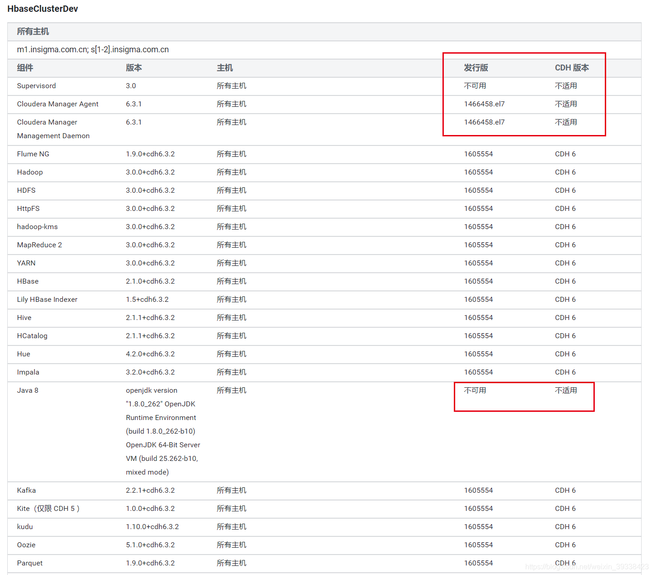Viewport: 653px width, 575px height.
Task: Click the CDH 版本 column header
Action: pos(572,68)
